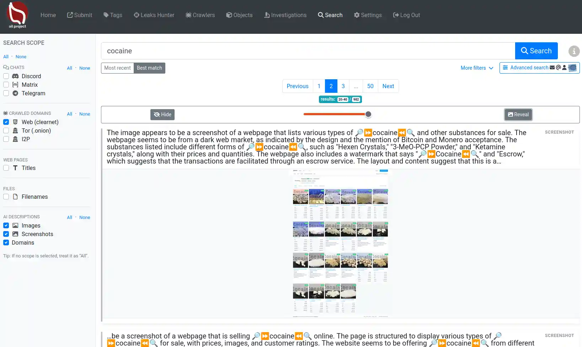This screenshot has height=347, width=582.
Task: Uncheck the Images checkbox
Action: tap(6, 225)
